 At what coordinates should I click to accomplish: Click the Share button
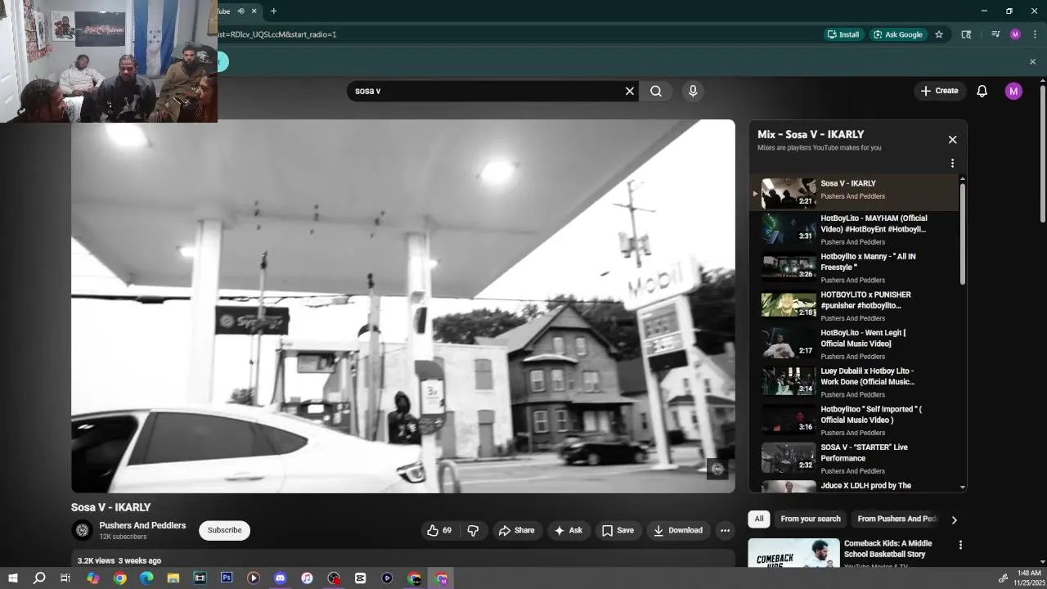(x=516, y=530)
